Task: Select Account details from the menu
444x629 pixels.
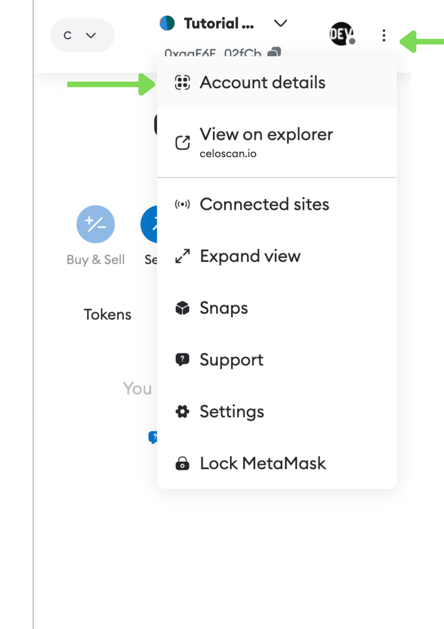Action: [263, 83]
